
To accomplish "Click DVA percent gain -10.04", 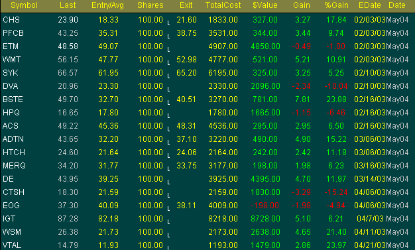I will coord(336,86).
